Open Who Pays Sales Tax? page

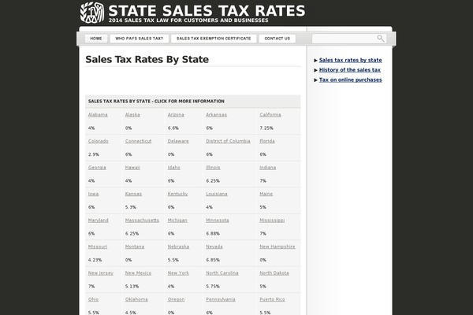coord(139,39)
